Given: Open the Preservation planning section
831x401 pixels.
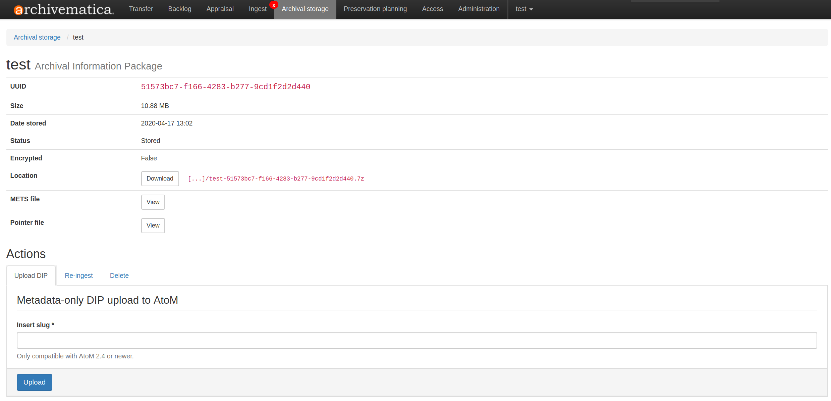Looking at the screenshot, I should click(375, 9).
